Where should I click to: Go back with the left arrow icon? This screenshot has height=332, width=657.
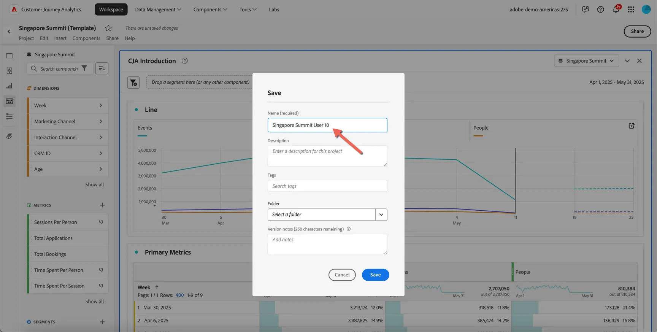click(x=9, y=32)
